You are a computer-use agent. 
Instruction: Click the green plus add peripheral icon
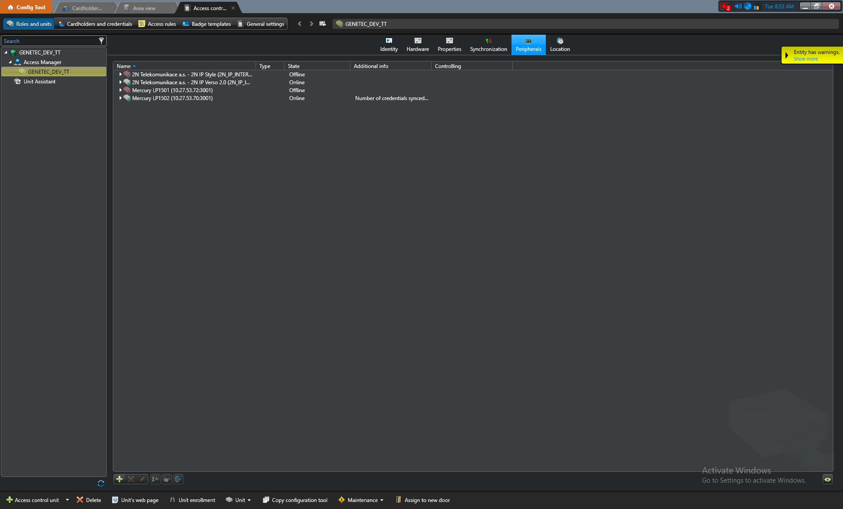pos(119,479)
